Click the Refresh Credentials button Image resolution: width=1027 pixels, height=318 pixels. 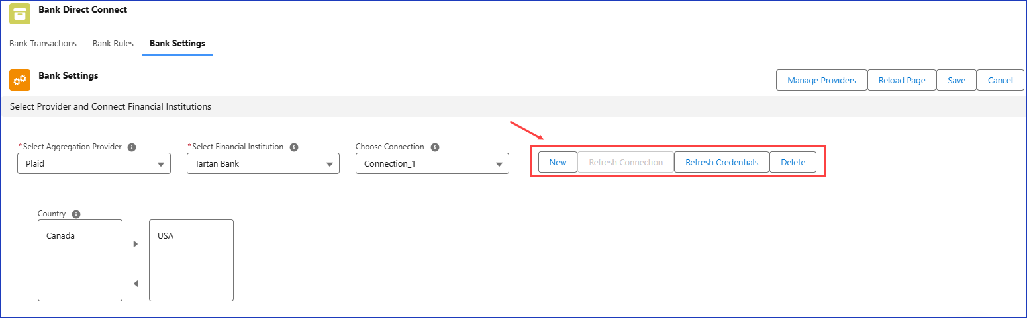click(x=722, y=162)
